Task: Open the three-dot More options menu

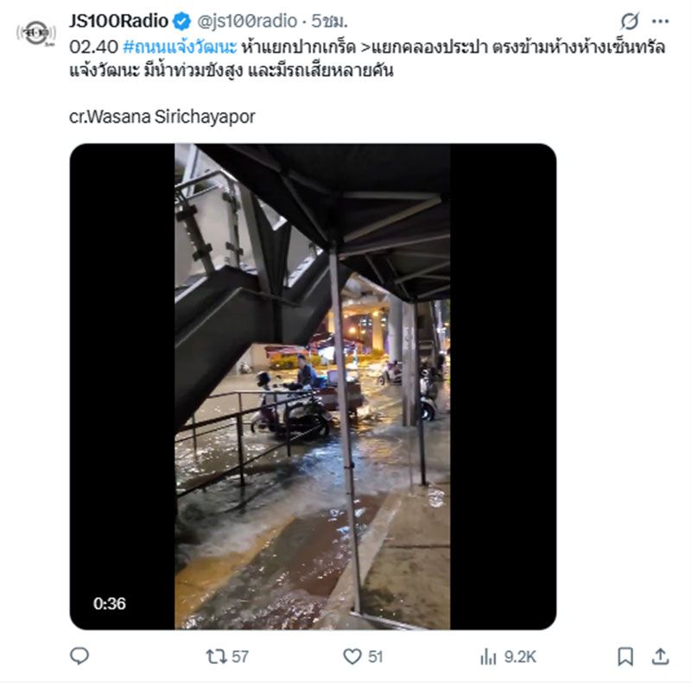Action: pos(660,21)
